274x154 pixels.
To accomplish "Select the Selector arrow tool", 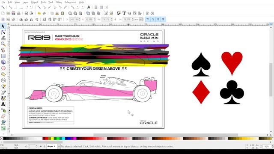I will pos(3,26).
